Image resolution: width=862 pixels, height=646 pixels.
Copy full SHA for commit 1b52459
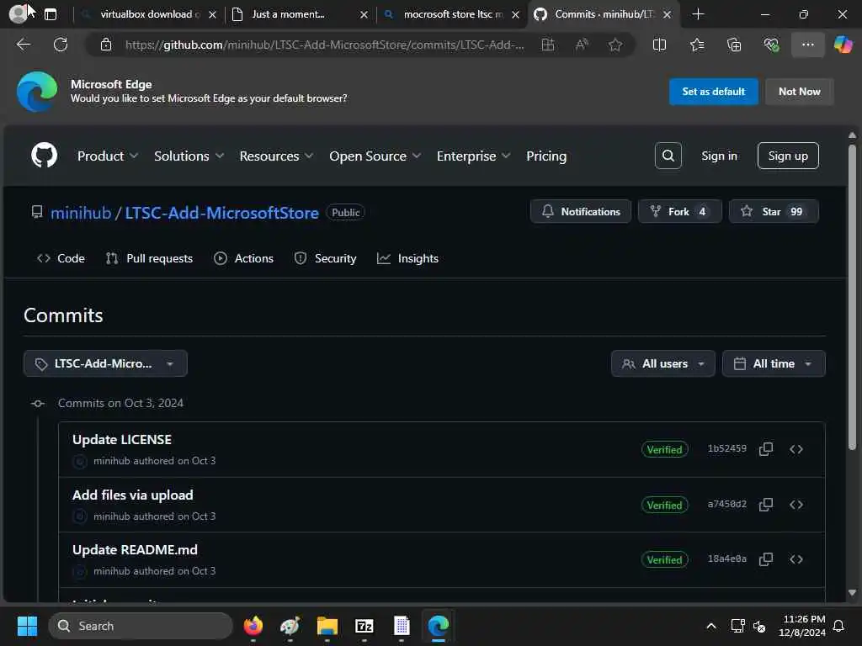click(x=766, y=449)
